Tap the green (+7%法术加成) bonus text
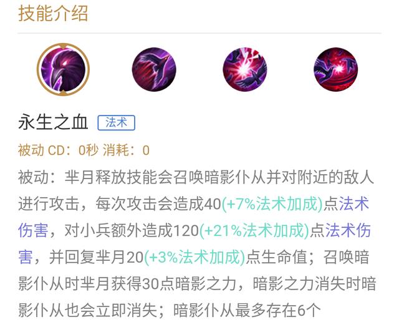Viewport: 399px width, 327px height. (x=272, y=203)
